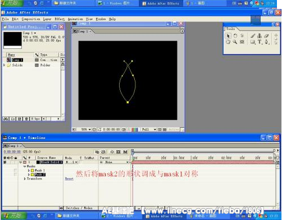The height and width of the screenshot is (220, 282).
Task: Expand the Transform property group
Action: tap(25, 179)
